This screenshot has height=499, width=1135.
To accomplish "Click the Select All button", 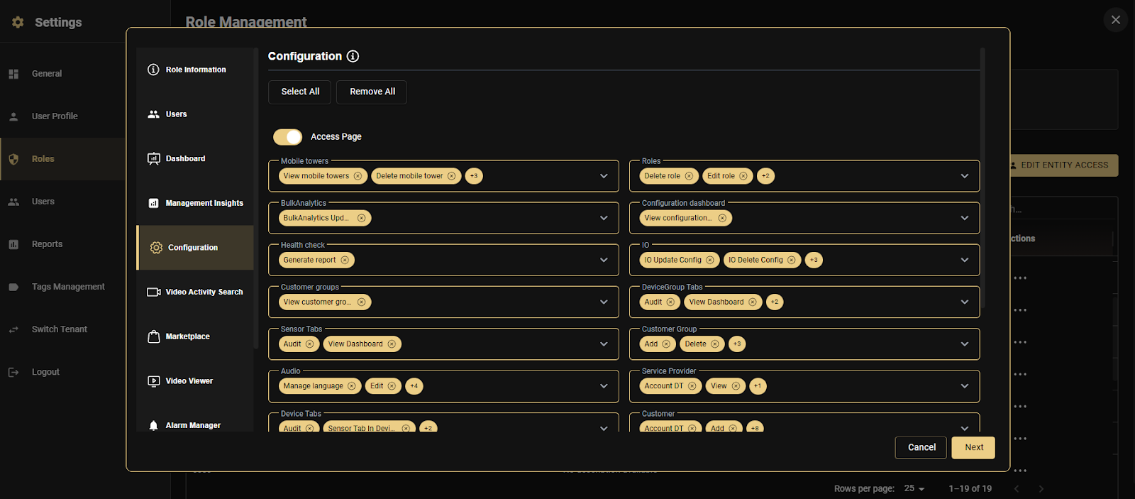I will point(300,92).
